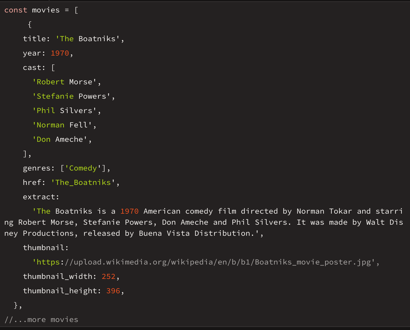Image resolution: width=410 pixels, height=330 pixels.
Task: Click the 'href:' property key
Action: (x=34, y=182)
